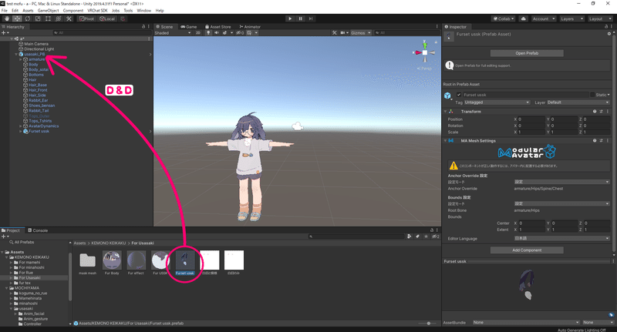617x332 pixels.
Task: Lock the Hierarchy panel
Action: pos(143,26)
